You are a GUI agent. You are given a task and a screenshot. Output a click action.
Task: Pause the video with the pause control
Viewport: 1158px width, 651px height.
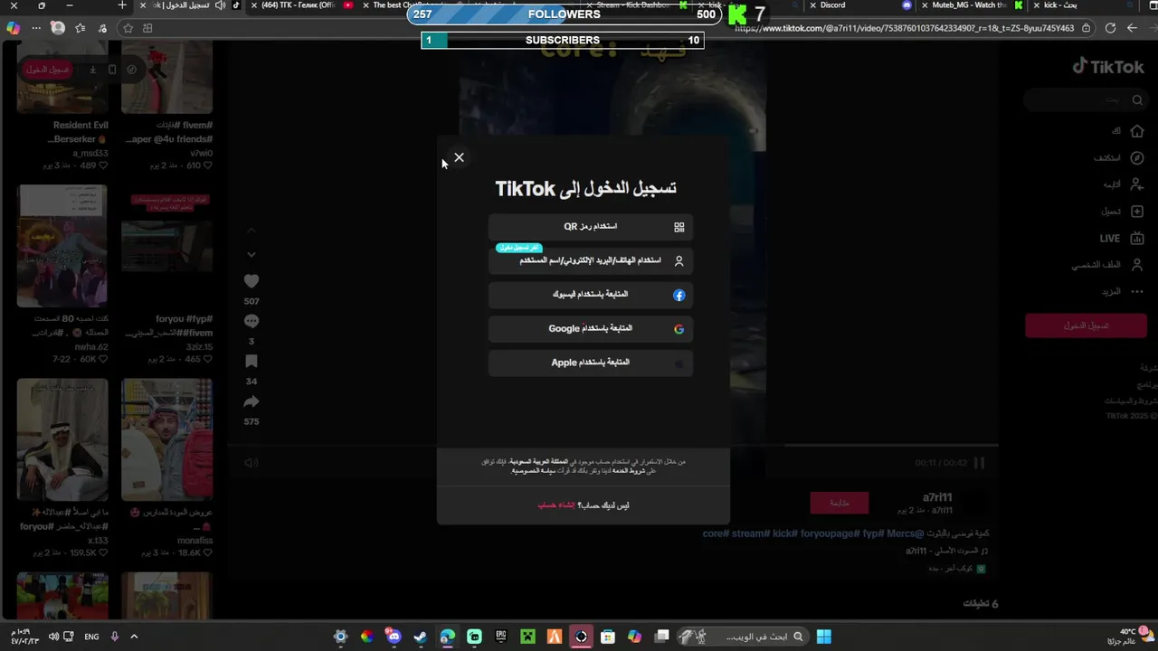pos(979,463)
